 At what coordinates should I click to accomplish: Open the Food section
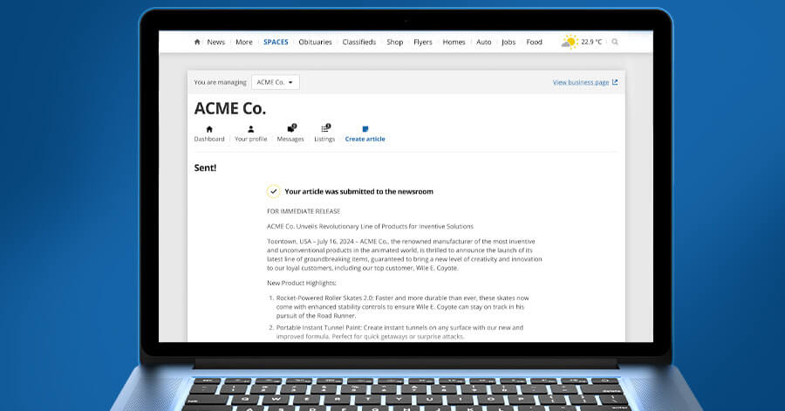coord(534,42)
